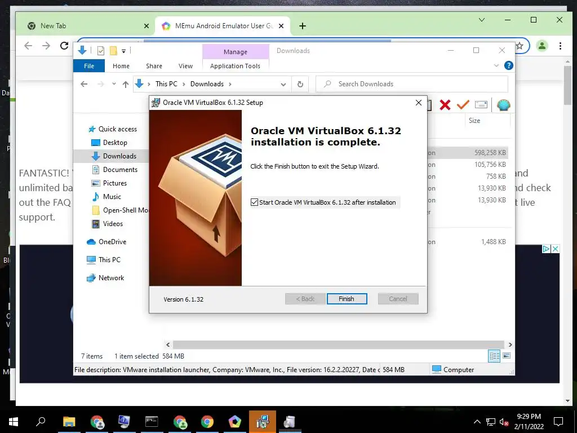577x433 pixels.
Task: Go back in File Explorer navigation
Action: click(x=84, y=84)
